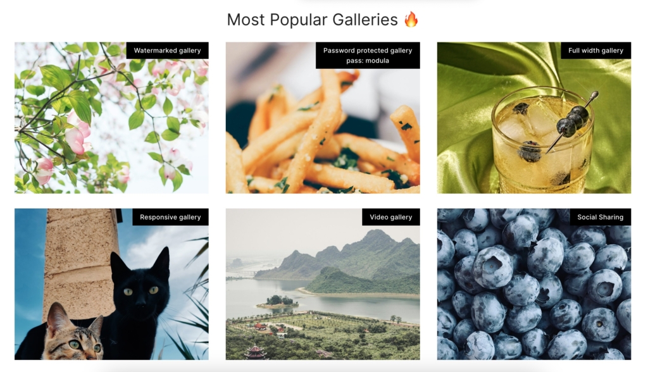Click the pink blossom on the branch
The image size is (648, 372).
(x=78, y=137)
